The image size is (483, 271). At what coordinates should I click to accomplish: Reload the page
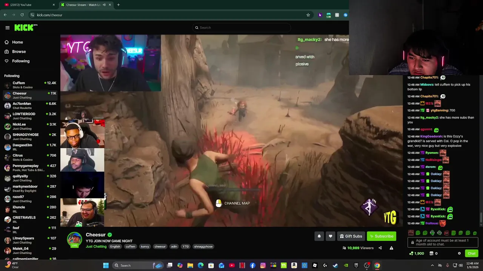[22, 15]
